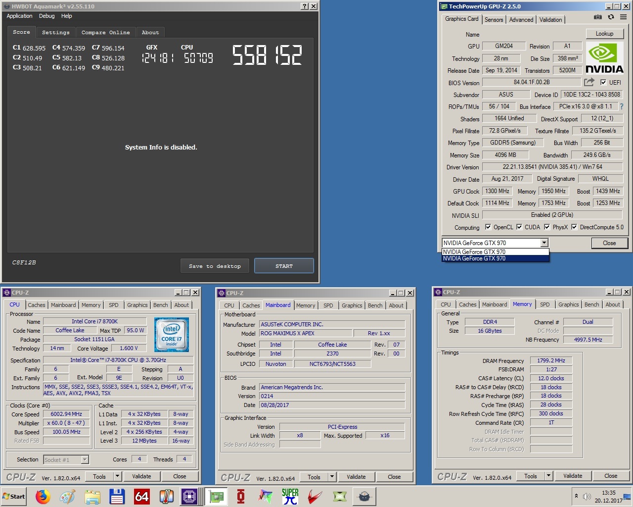Open the About tab in Aquamark
This screenshot has height=507, width=633.
pyautogui.click(x=150, y=32)
